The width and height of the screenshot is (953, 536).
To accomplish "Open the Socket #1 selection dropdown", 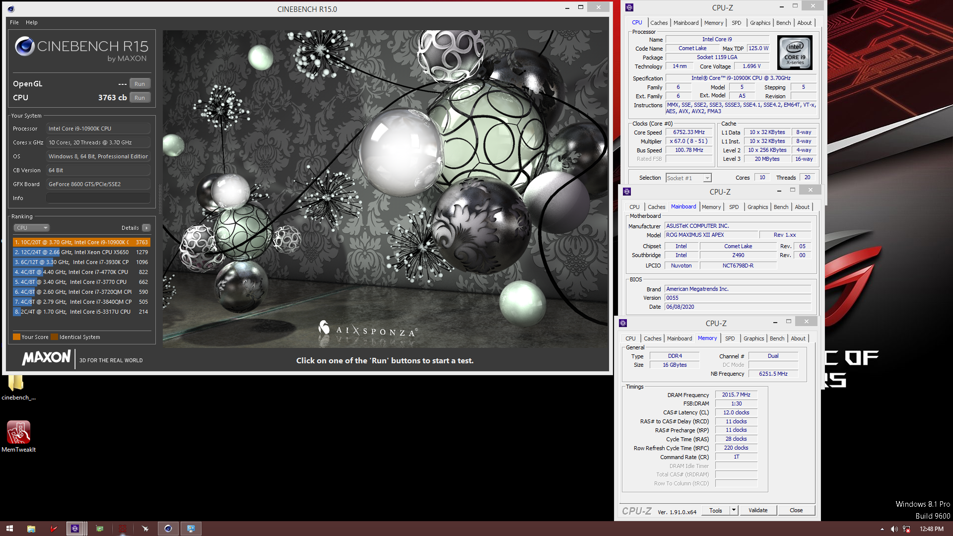I will (x=689, y=178).
